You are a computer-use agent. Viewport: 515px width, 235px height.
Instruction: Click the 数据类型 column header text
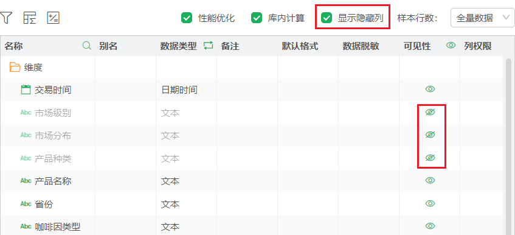pos(178,46)
